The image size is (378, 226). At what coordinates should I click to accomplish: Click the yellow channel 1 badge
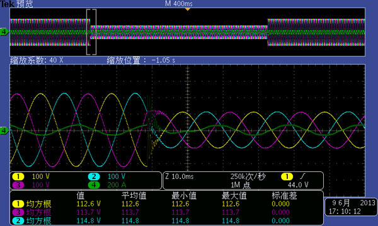[18, 176]
